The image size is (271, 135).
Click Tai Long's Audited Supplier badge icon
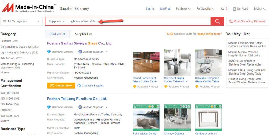pyautogui.click(x=80, y=107)
